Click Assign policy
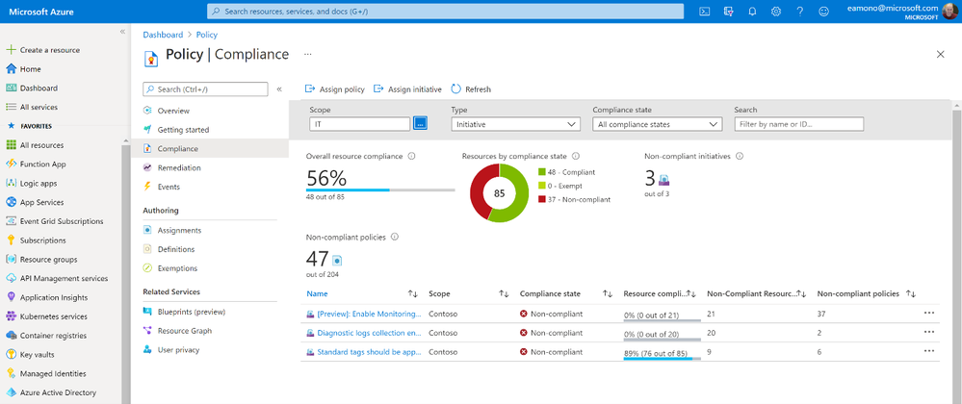 (335, 89)
